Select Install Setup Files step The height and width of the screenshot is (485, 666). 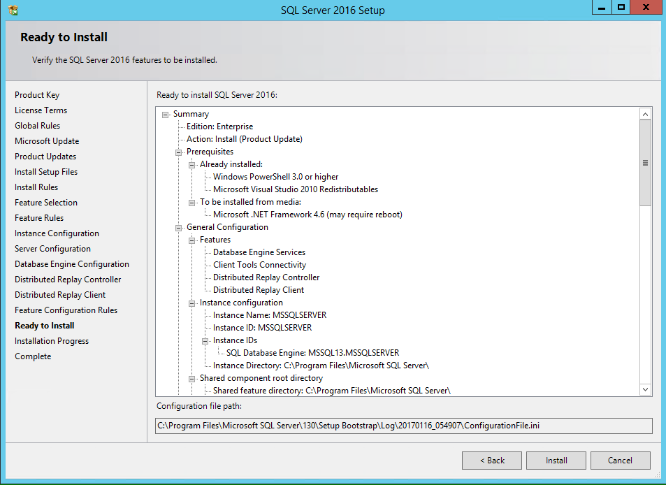pyautogui.click(x=46, y=172)
